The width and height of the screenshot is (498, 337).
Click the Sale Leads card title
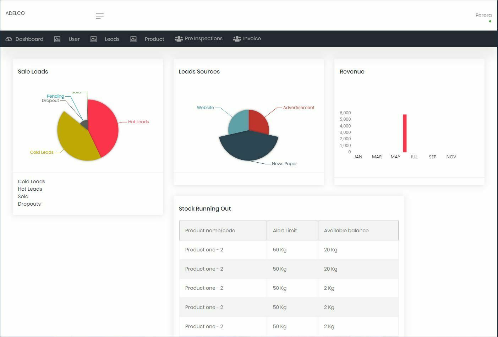pyautogui.click(x=33, y=71)
